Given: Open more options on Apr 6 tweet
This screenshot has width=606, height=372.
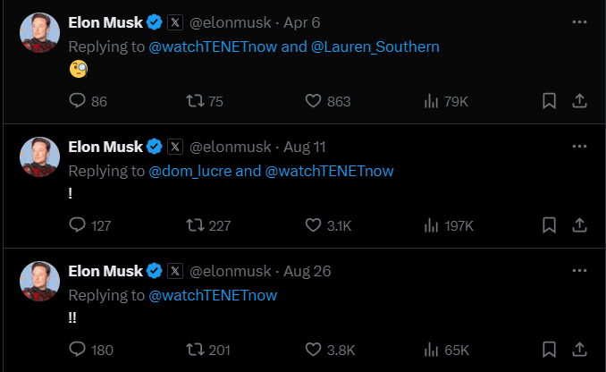Looking at the screenshot, I should (x=579, y=21).
